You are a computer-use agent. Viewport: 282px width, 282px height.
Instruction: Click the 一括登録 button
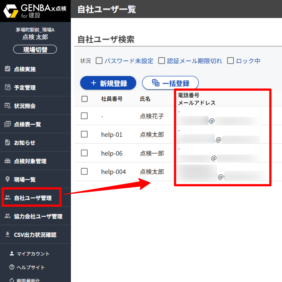coord(170,83)
